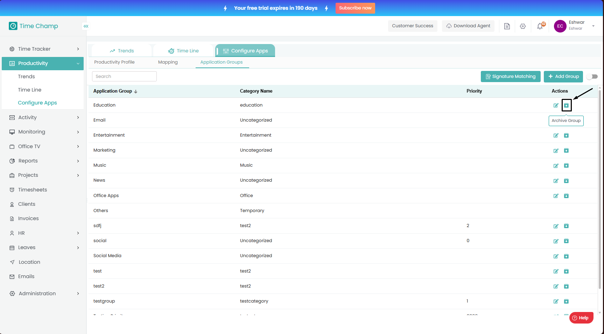This screenshot has width=604, height=334.
Task: Switch to the Time Line tab
Action: 183,51
